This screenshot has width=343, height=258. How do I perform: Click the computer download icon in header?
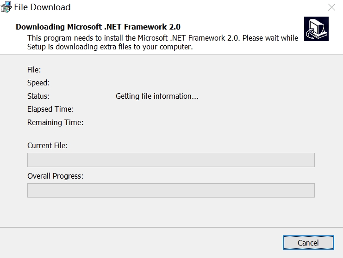coord(316,29)
